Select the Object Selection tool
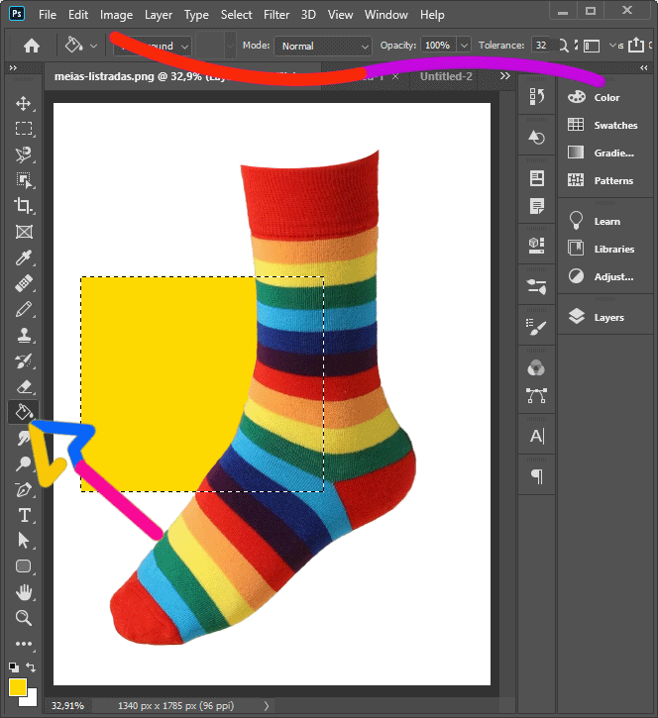Viewport: 658px width, 718px height. tap(24, 180)
